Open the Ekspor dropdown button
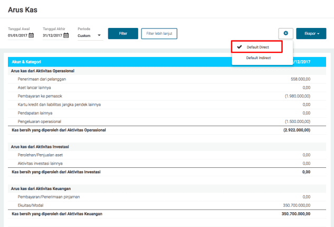 pos(311,33)
